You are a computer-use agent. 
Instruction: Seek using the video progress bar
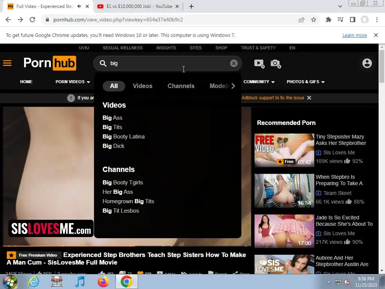pyautogui.click(x=127, y=246)
